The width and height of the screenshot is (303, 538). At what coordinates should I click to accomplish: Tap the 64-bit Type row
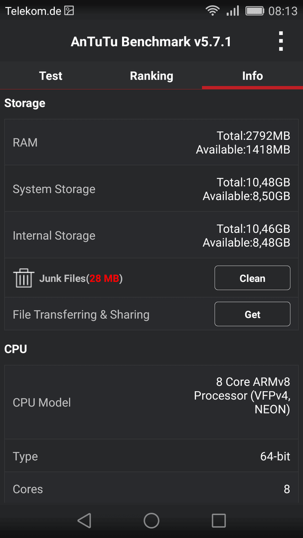point(151,456)
